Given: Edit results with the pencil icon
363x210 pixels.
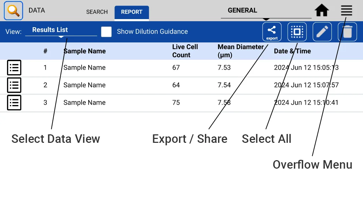Looking at the screenshot, I should pyautogui.click(x=322, y=32).
